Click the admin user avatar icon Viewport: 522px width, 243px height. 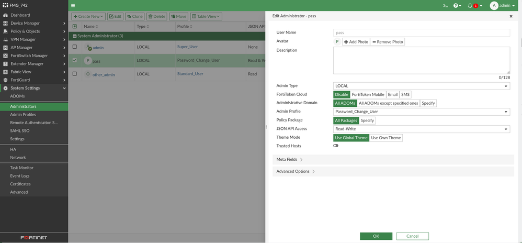[494, 5]
